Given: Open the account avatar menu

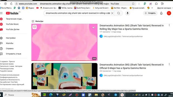Looking at the screenshot, I should tap(169, 13).
